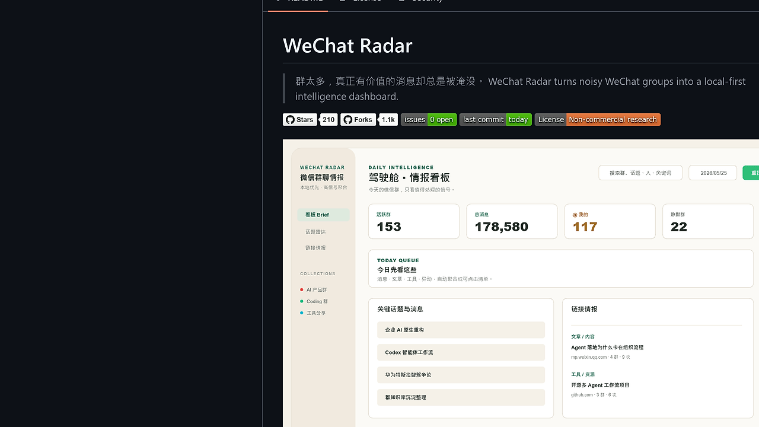The height and width of the screenshot is (427, 759).
Task: Click the green dot beside Coding 群
Action: point(302,301)
